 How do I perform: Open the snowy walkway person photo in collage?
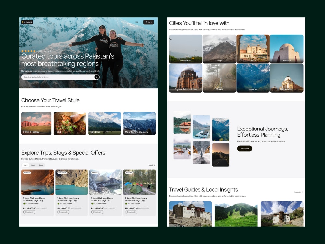(x=201, y=153)
